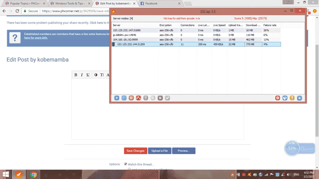Select server row 104.160.181.92:9999
The width and height of the screenshot is (319, 179).
(196, 40)
